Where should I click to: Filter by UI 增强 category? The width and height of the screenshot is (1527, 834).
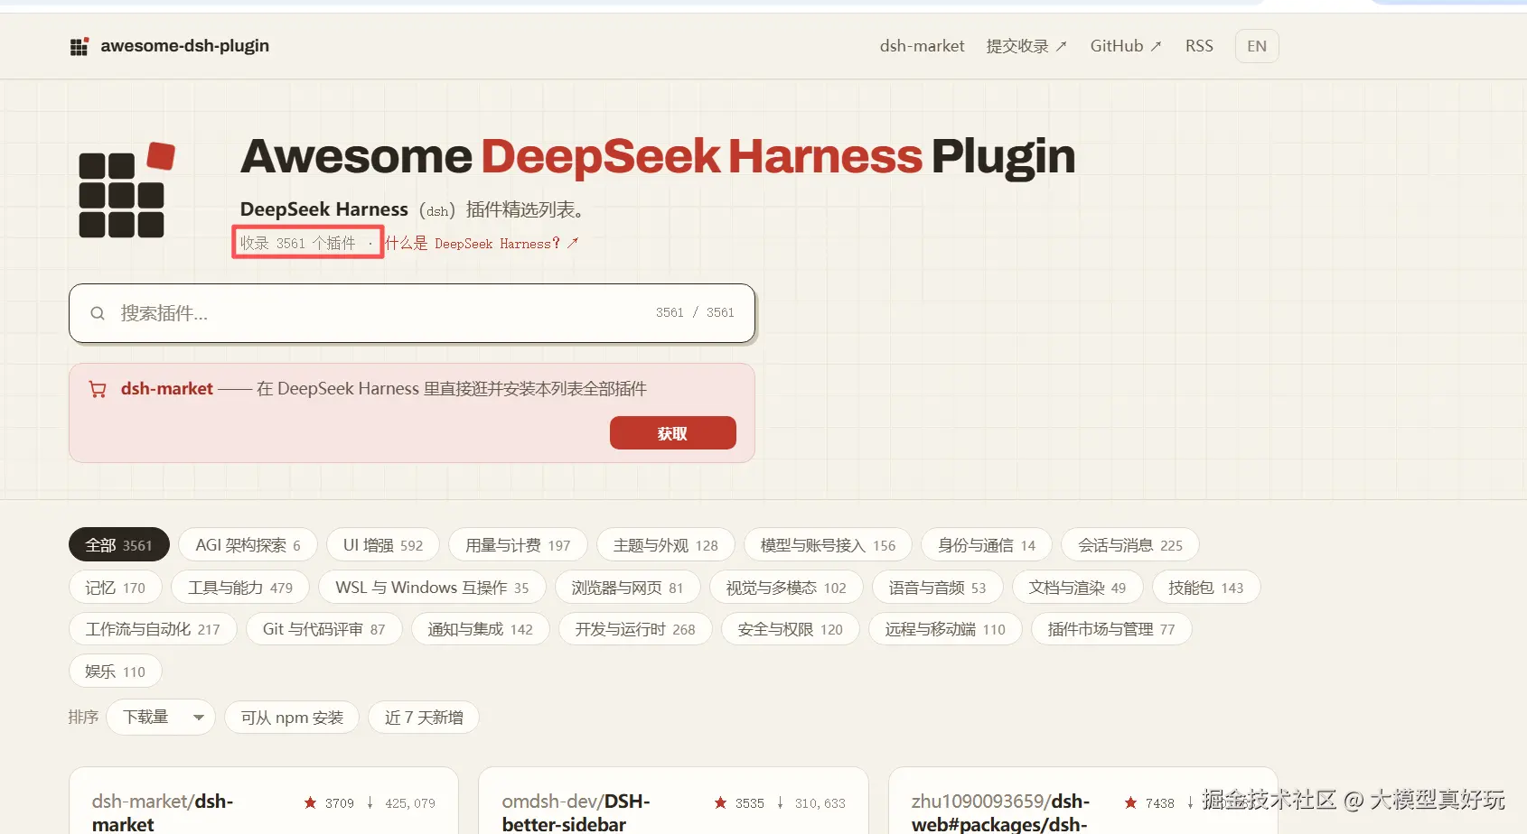pyautogui.click(x=383, y=544)
